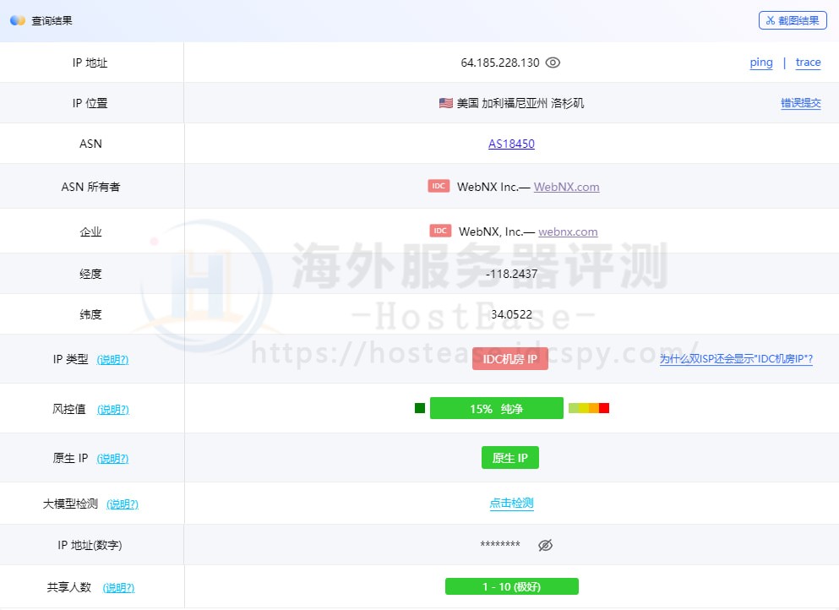Screen dimensions: 839x610
Task: Open the trace link
Action: pyautogui.click(x=808, y=63)
